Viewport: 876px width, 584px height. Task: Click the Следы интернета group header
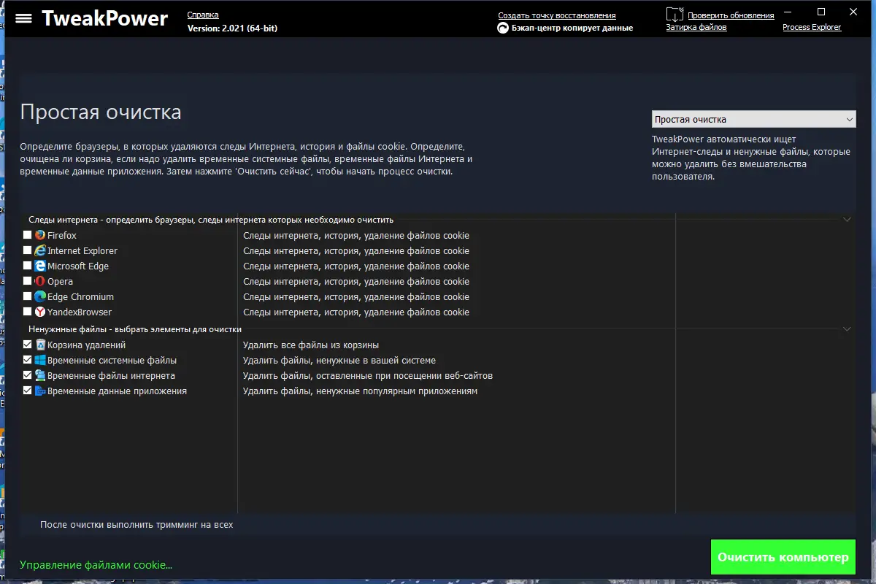click(211, 220)
